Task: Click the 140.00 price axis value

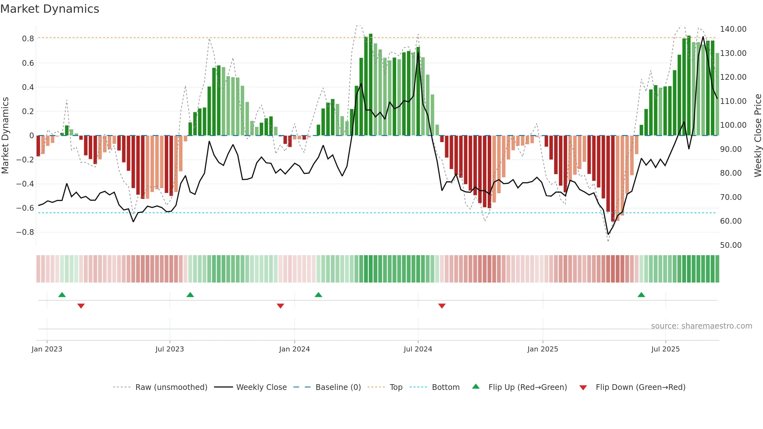Action: click(x=733, y=29)
